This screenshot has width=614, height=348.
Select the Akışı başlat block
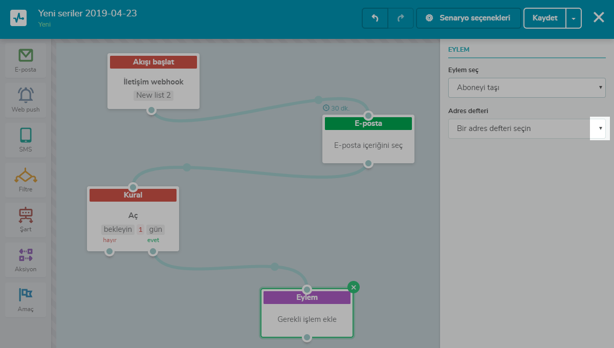[x=153, y=62]
